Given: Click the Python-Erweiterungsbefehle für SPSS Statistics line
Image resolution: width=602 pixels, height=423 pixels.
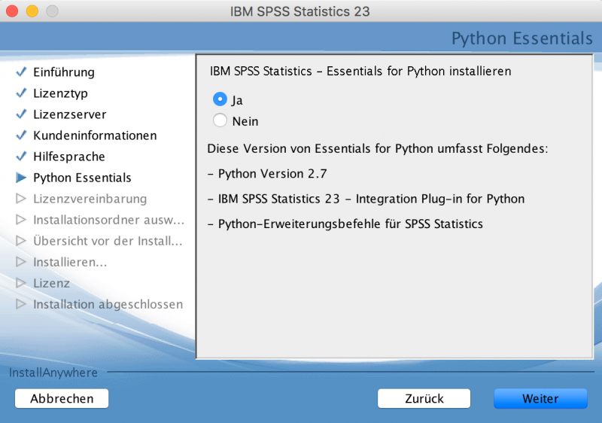Looking at the screenshot, I should pyautogui.click(x=345, y=224).
